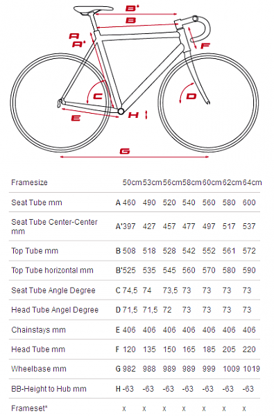Click the red A seat tube label

[74, 35]
